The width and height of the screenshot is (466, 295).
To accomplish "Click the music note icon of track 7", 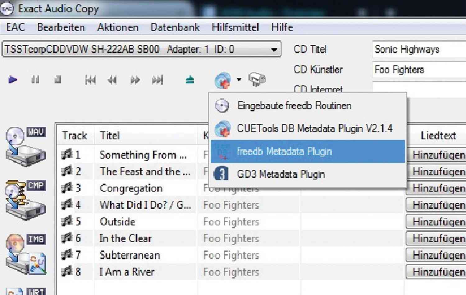I will coord(66,255).
